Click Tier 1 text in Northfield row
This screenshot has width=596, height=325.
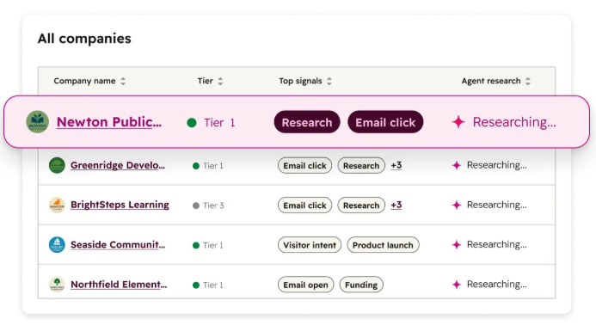213,285
